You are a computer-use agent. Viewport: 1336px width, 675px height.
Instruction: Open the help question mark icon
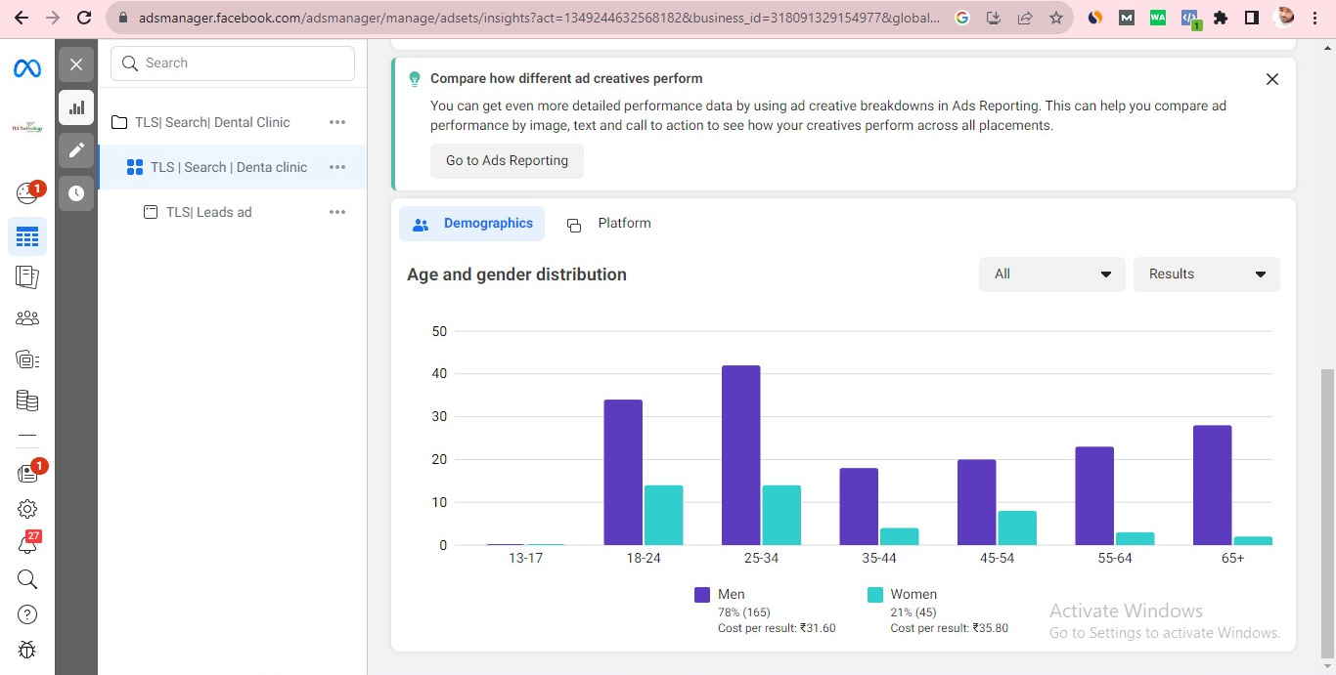(x=27, y=614)
